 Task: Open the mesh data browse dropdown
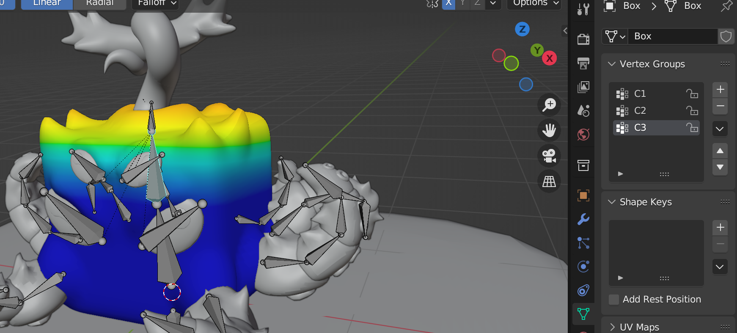615,36
